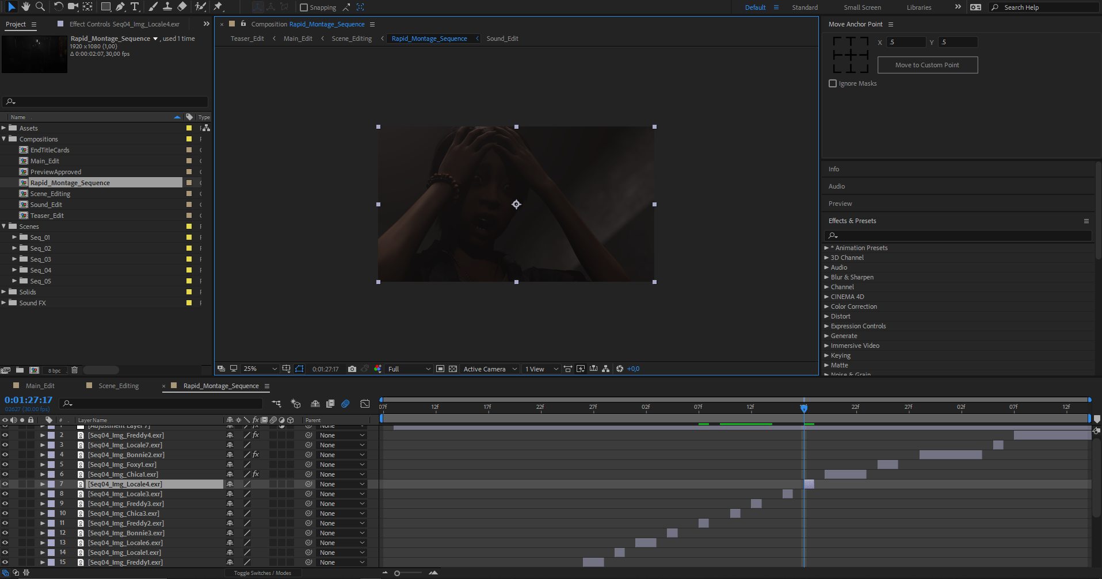Select the Hand tool
Viewport: 1102px width, 579px height.
pyautogui.click(x=26, y=7)
